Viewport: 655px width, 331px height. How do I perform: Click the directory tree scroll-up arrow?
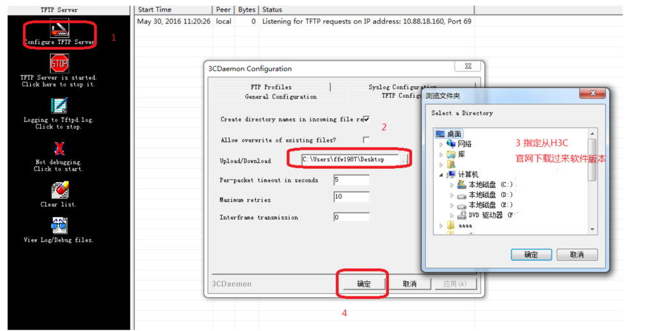(x=592, y=133)
